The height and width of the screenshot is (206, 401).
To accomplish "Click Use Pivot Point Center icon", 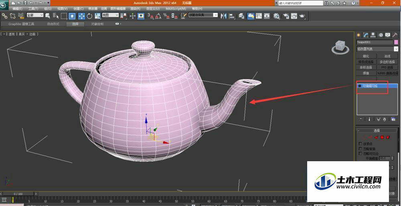I will (124, 16).
